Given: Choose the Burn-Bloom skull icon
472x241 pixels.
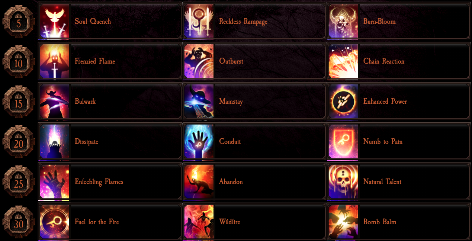Looking at the screenshot, I should [x=343, y=21].
